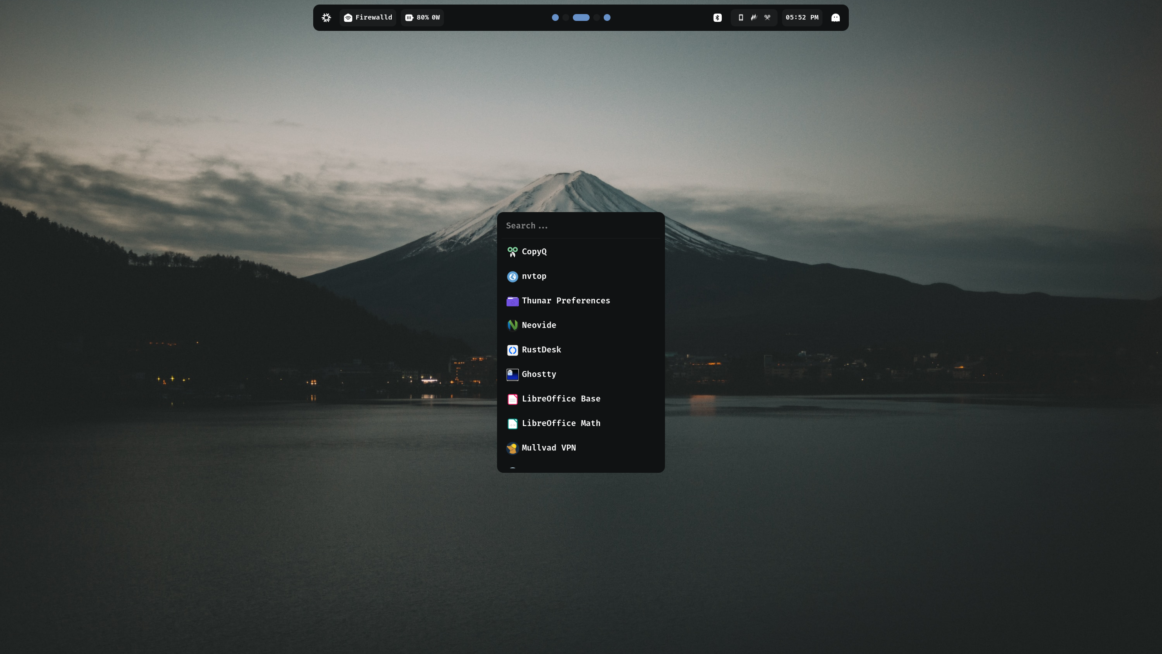Click the Neovide icon in launcher

click(x=512, y=325)
